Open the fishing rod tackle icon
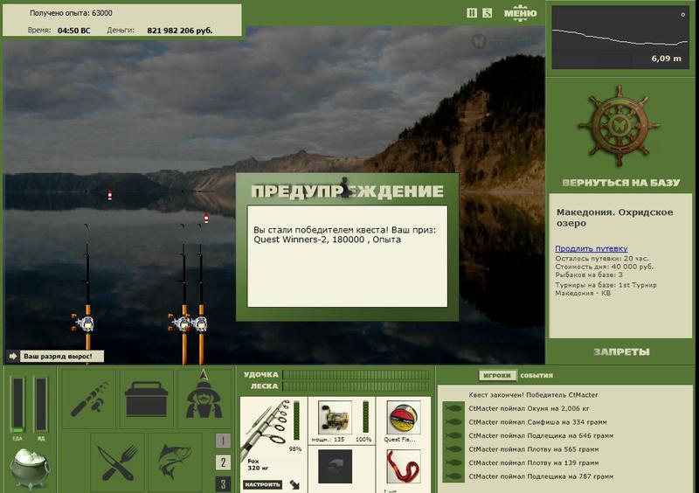The image size is (699, 493). tap(89, 398)
